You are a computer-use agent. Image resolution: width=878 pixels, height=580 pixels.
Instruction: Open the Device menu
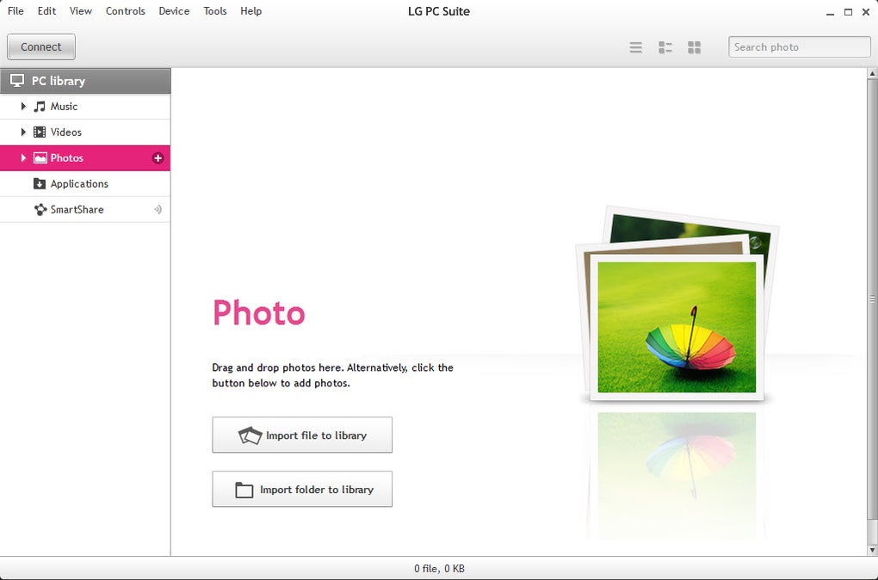pyautogui.click(x=174, y=11)
